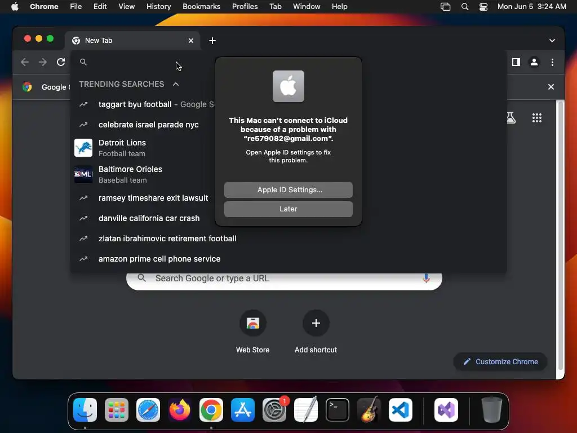The width and height of the screenshot is (577, 433).
Task: Click Apple ID Settings button
Action: [x=288, y=189]
